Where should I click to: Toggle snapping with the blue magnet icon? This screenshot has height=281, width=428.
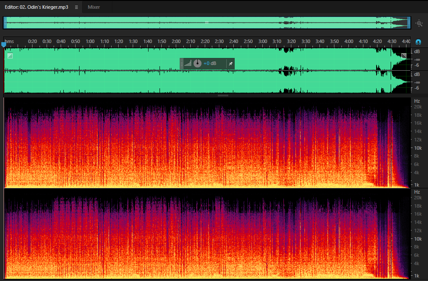pyautogui.click(x=418, y=42)
